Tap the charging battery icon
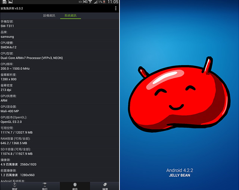The width and height of the screenshot is (239, 190). point(104,2)
